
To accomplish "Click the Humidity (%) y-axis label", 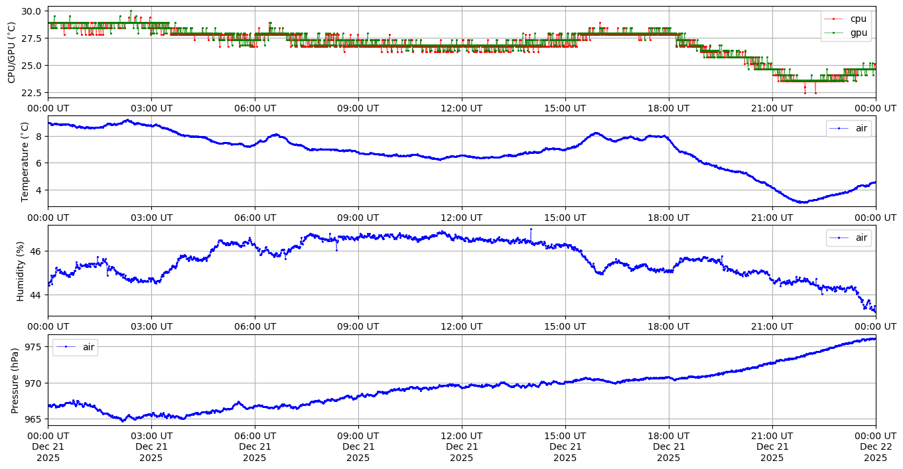I will tap(21, 271).
